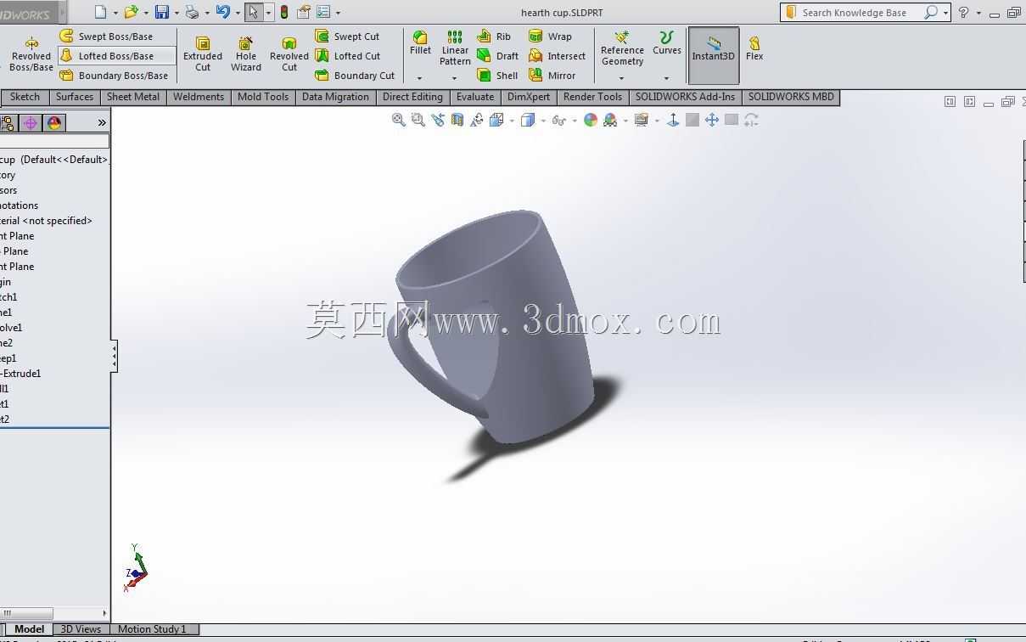Expand the Curves dropdown

point(666,78)
